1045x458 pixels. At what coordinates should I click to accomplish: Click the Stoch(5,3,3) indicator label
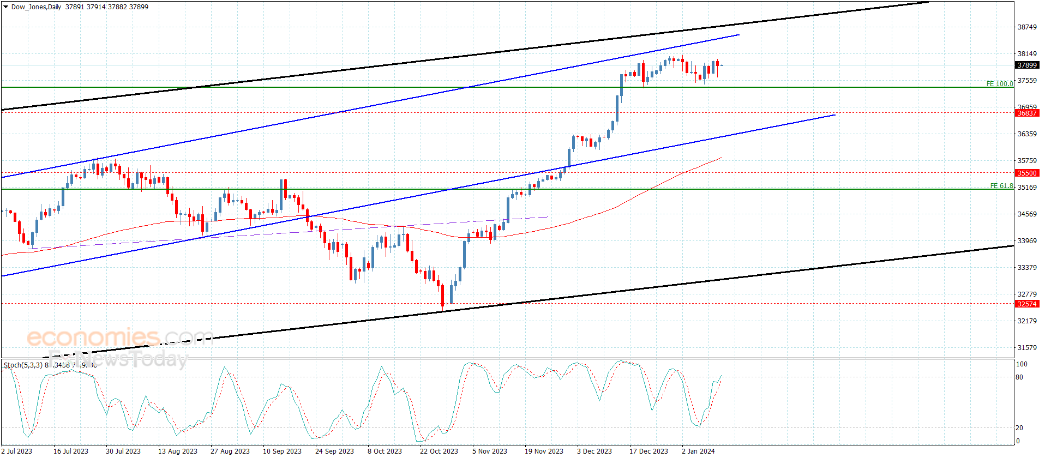(23, 365)
